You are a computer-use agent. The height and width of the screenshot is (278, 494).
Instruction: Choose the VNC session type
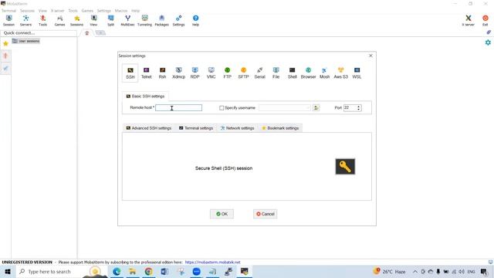pos(211,73)
